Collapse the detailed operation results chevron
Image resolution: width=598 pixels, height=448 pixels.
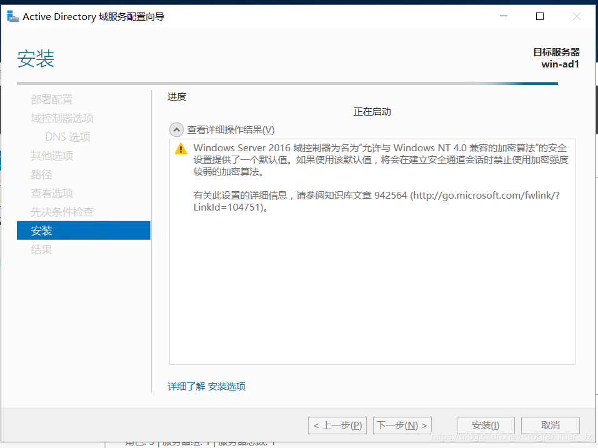tap(176, 130)
